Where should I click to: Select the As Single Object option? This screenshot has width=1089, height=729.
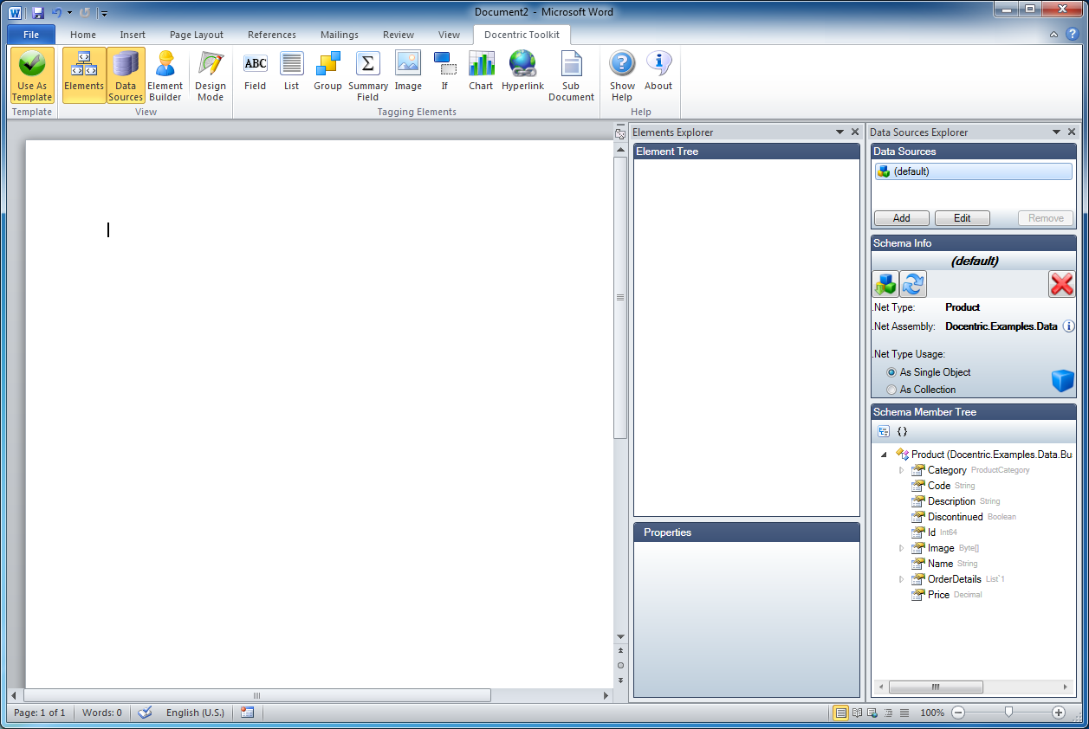point(929,372)
